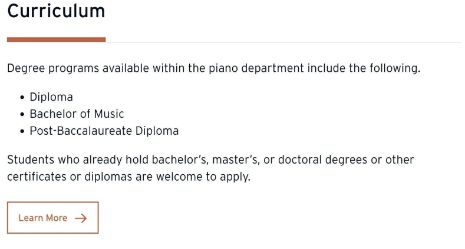Select the Post-Baccalaureate Diploma list item
465x249 pixels.
tap(104, 131)
